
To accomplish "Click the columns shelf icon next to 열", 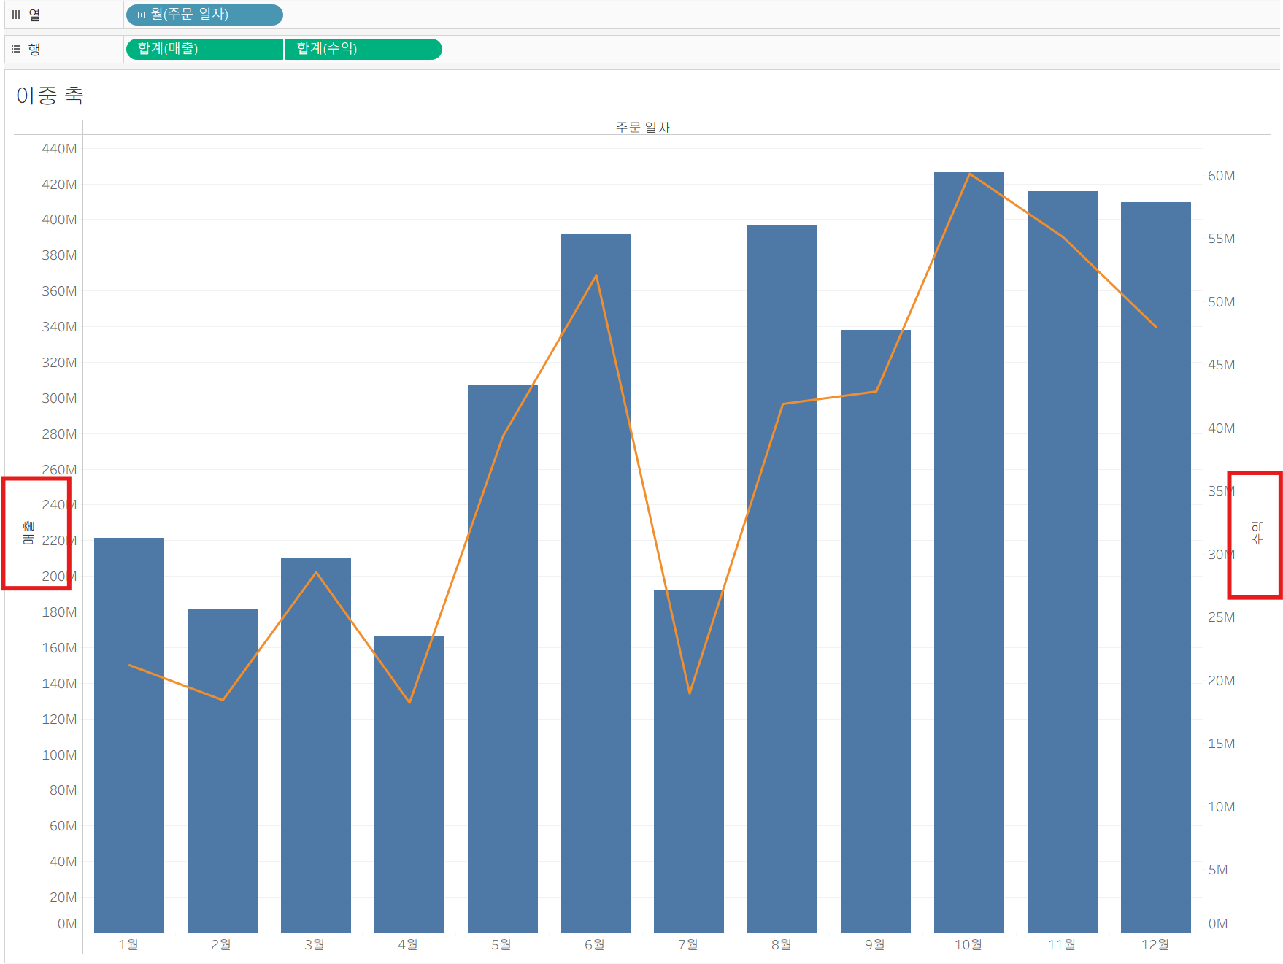I will (x=16, y=15).
